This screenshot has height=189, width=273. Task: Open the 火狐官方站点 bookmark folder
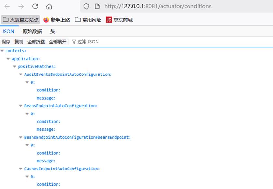tap(20, 20)
